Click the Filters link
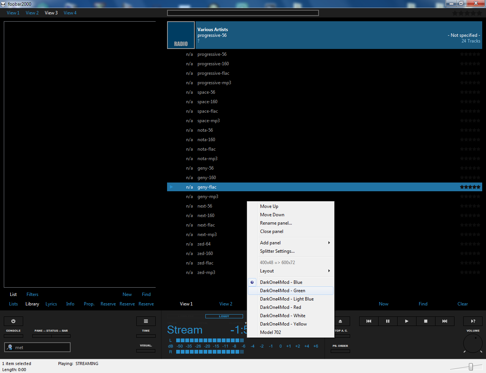Image resolution: width=486 pixels, height=373 pixels. point(32,294)
